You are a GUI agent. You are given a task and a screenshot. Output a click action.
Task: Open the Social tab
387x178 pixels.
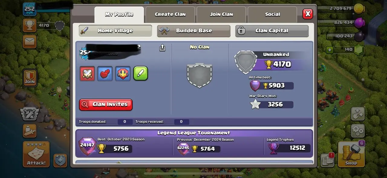272,14
